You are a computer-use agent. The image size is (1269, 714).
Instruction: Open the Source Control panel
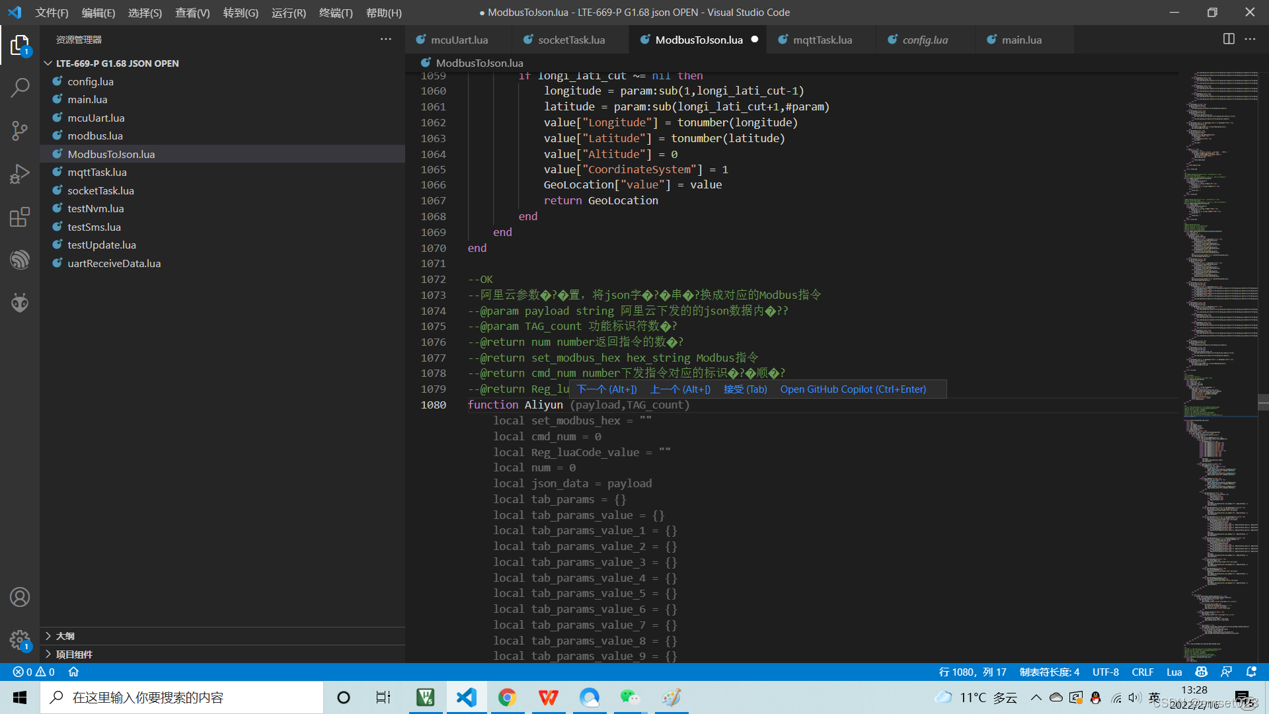click(20, 130)
